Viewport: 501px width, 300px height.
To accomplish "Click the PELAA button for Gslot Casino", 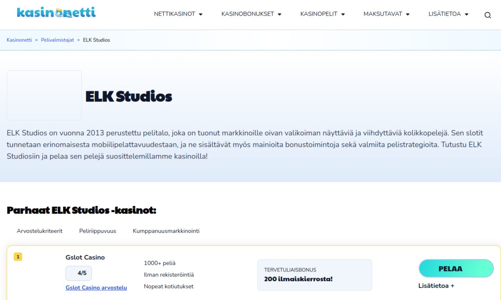I will click(x=456, y=268).
